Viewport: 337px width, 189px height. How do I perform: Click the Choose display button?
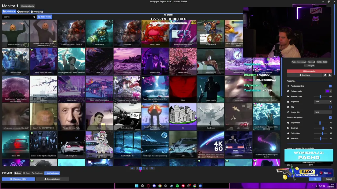click(28, 6)
